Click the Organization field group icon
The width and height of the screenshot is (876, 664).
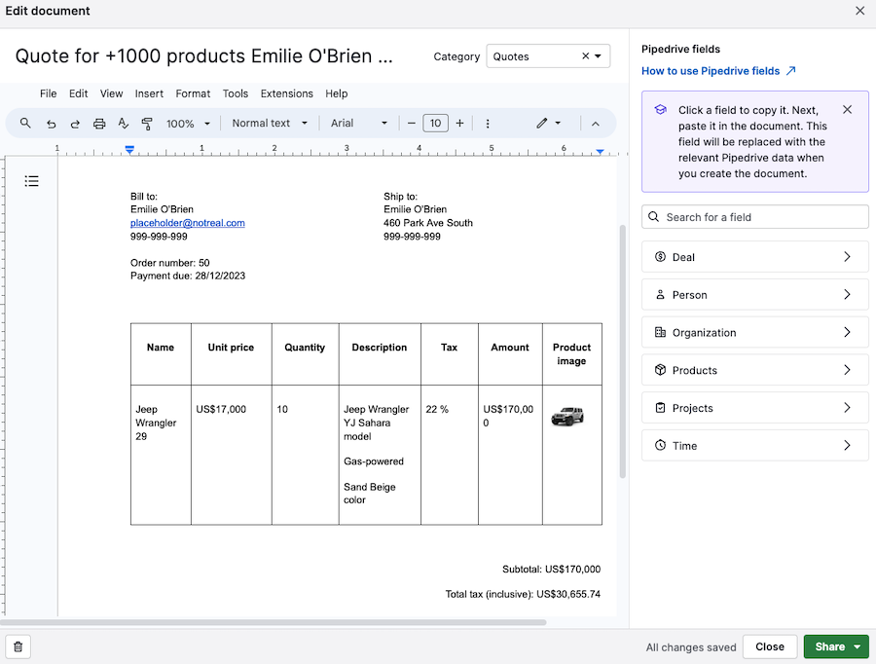pyautogui.click(x=660, y=332)
